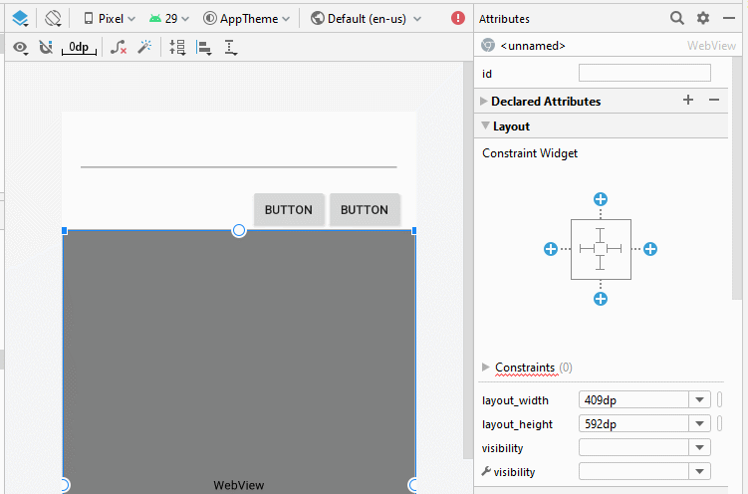The image size is (748, 494).
Task: Focus the id input field
Action: pyautogui.click(x=644, y=73)
